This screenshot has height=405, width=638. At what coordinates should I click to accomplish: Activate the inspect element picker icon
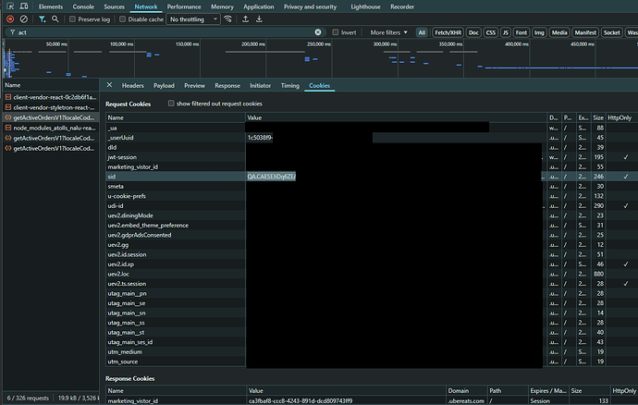coord(8,6)
